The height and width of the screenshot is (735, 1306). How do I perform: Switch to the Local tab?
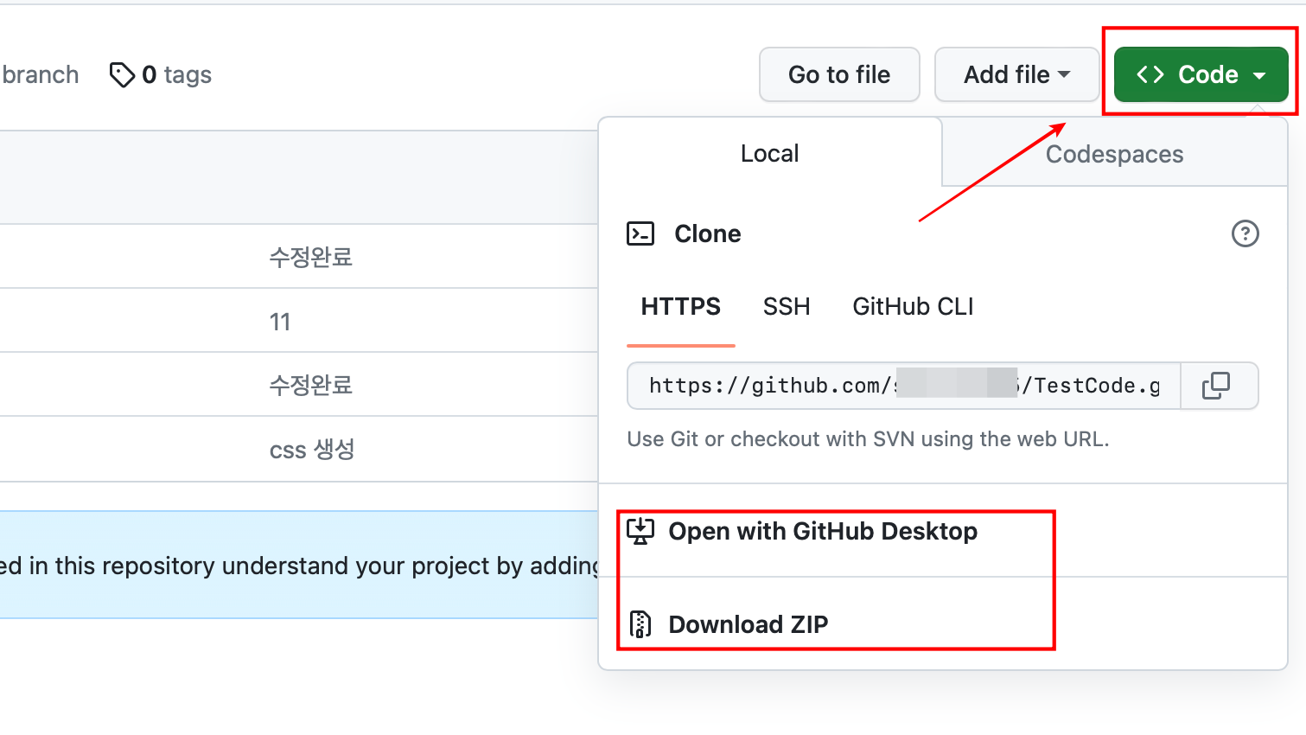pos(768,152)
